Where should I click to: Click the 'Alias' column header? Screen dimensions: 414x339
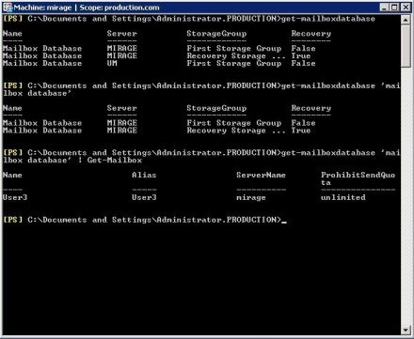click(144, 175)
